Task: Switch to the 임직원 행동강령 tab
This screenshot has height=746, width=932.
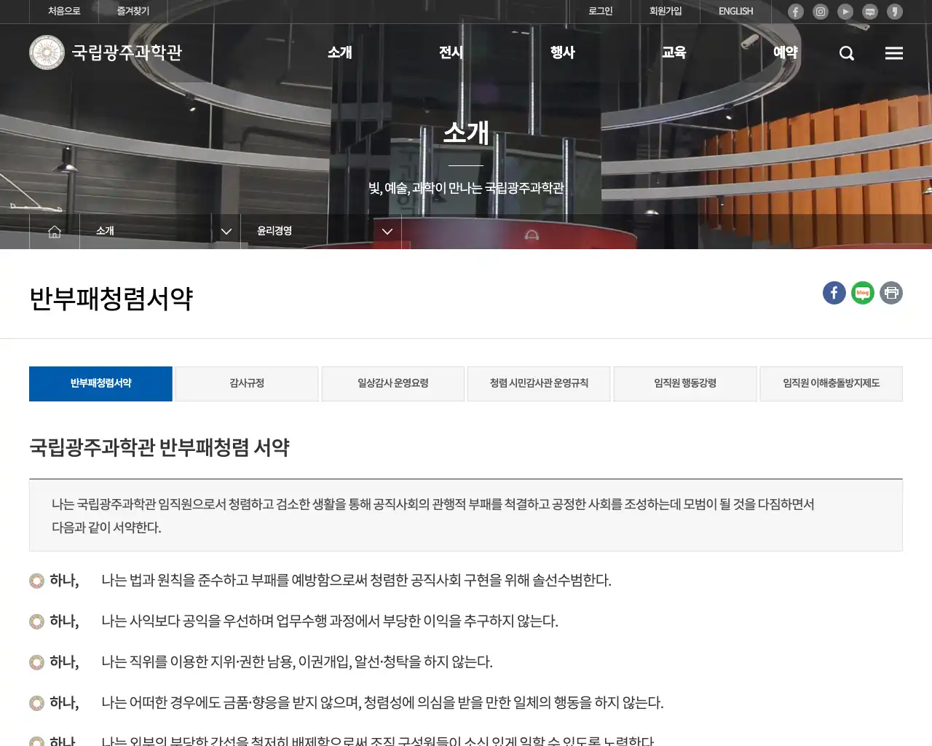Action: 684,383
